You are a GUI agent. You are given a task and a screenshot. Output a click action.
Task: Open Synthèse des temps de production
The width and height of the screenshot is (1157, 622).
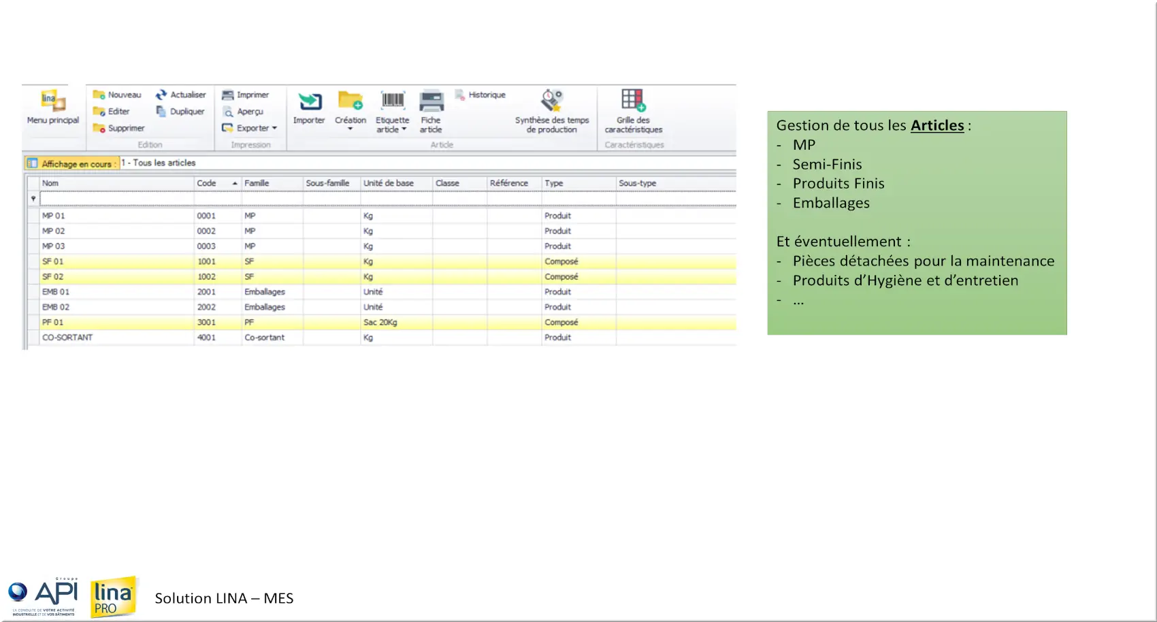click(x=552, y=111)
